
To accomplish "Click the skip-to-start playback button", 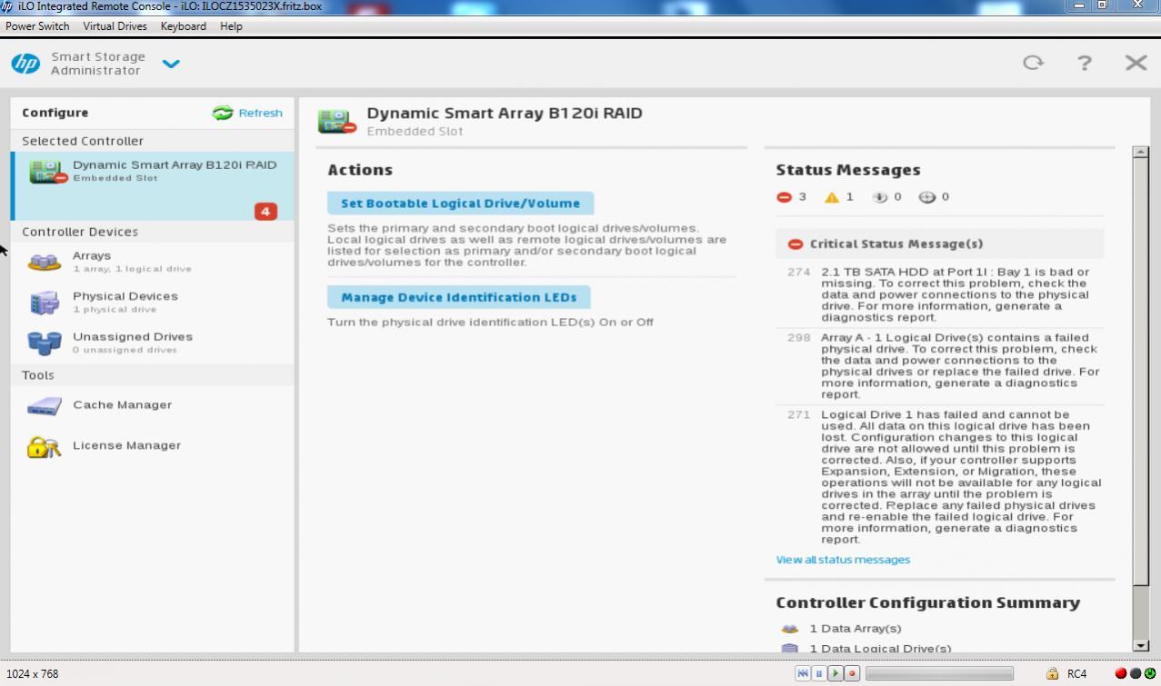I will click(803, 673).
